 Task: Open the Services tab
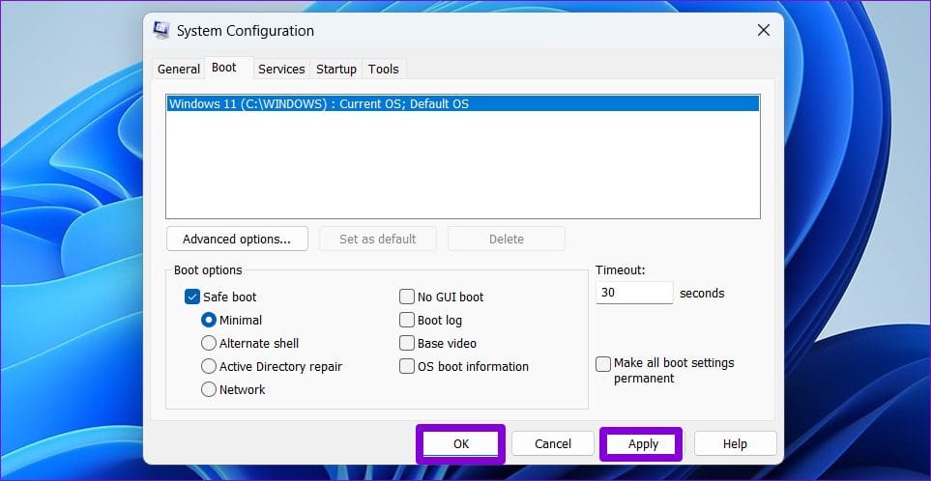[281, 69]
